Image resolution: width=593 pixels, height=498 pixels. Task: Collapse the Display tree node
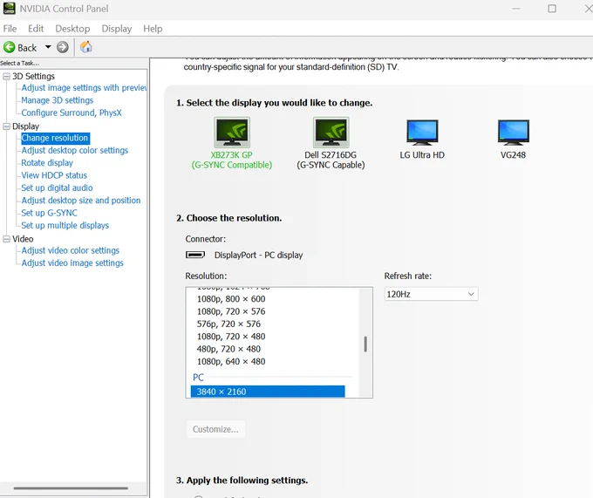point(6,126)
